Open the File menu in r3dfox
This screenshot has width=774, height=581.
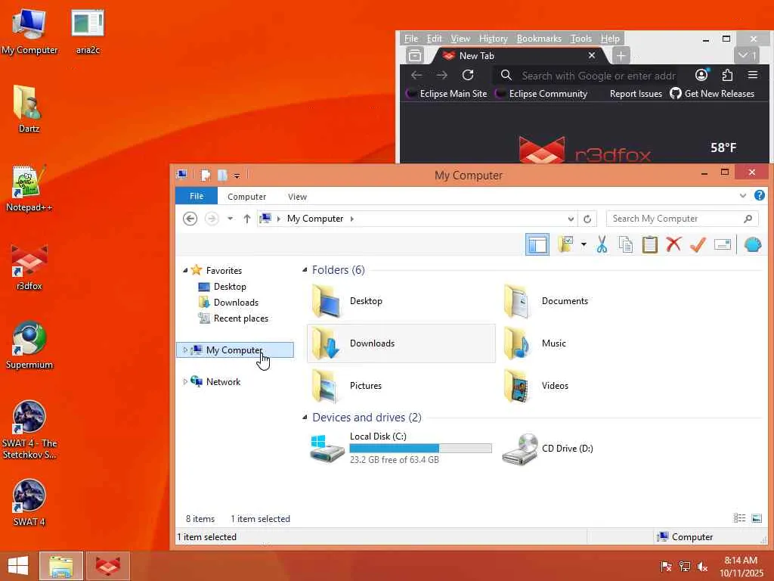tap(411, 39)
